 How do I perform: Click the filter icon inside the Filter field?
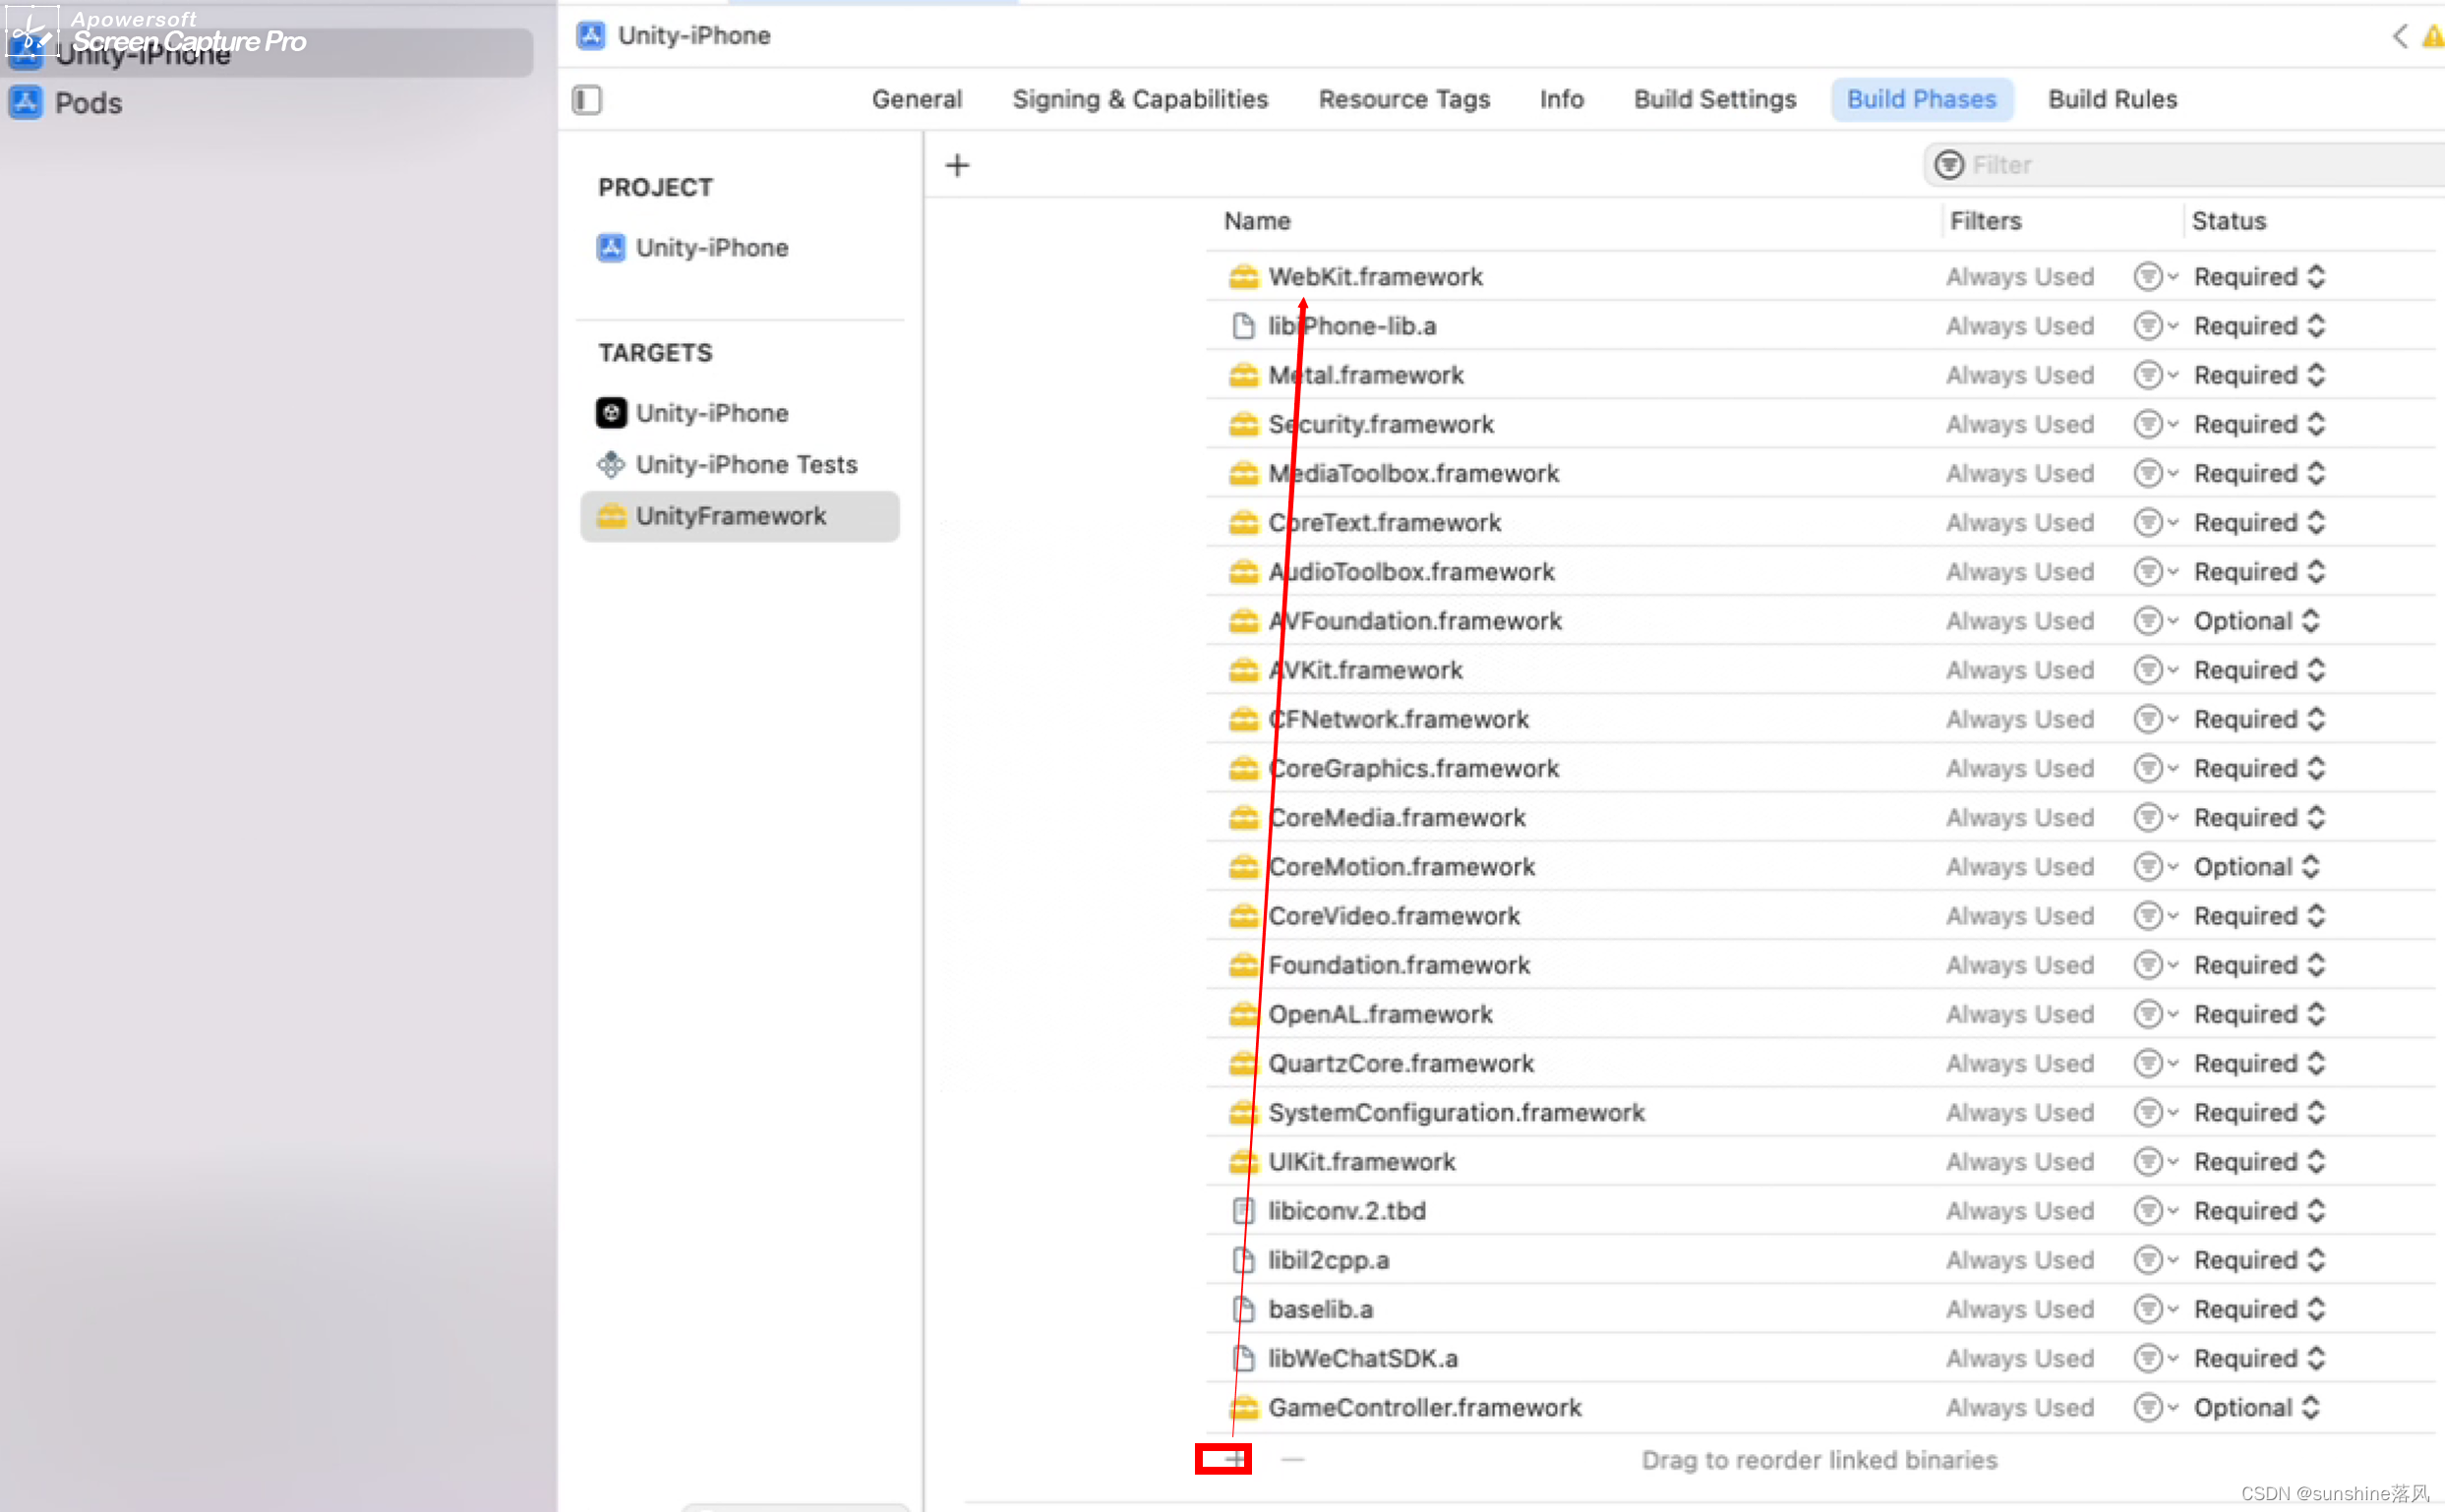pyautogui.click(x=1948, y=164)
